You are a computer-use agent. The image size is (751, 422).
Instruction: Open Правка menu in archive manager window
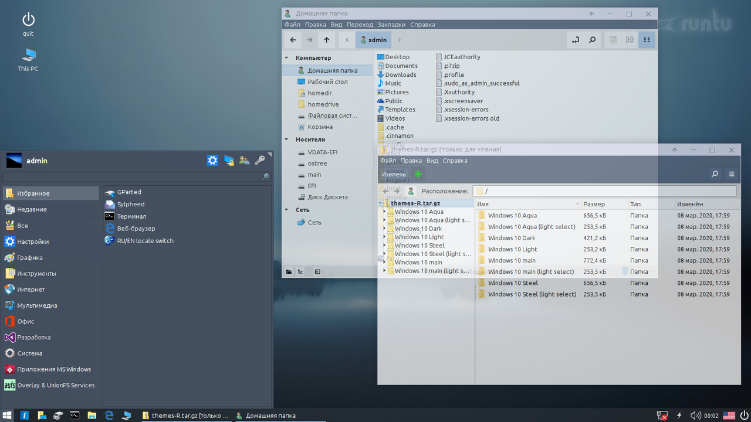coord(411,161)
